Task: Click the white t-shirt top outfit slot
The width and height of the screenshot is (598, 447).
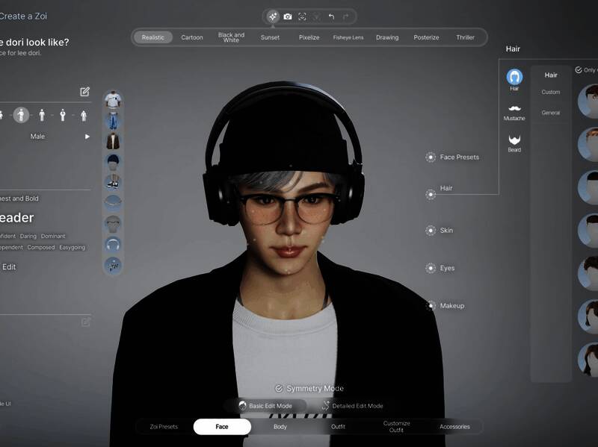Action: [x=113, y=100]
